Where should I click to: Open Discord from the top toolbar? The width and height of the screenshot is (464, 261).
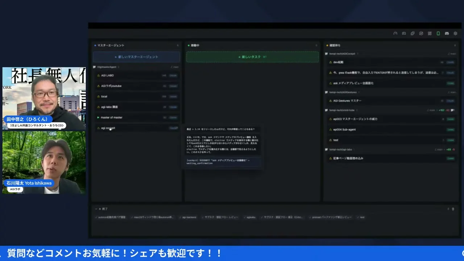(447, 33)
